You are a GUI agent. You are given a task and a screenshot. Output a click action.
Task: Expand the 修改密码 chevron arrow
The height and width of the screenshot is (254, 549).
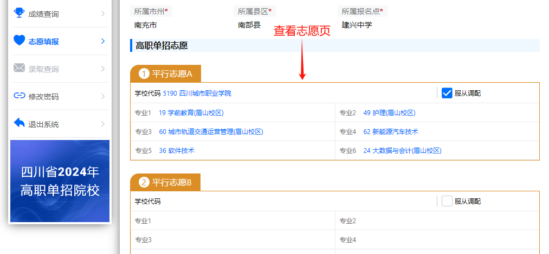coord(102,96)
